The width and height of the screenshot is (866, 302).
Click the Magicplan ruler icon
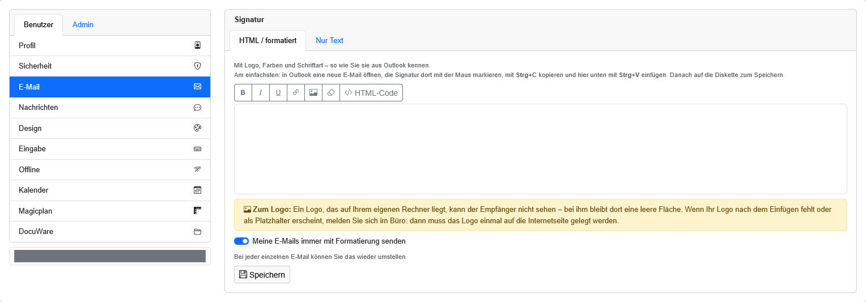pyautogui.click(x=198, y=211)
